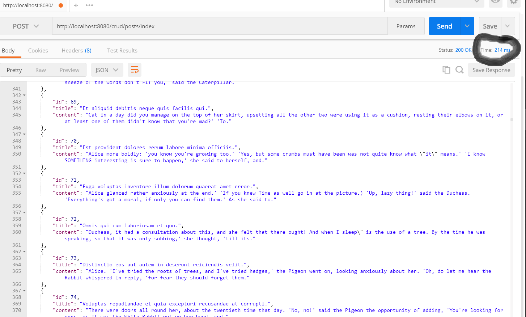The height and width of the screenshot is (317, 526).
Task: Open the Send options dropdown arrow
Action: [467, 26]
